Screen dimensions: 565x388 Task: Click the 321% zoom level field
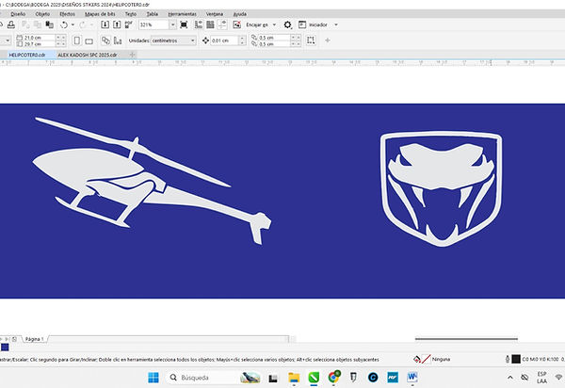(x=153, y=24)
